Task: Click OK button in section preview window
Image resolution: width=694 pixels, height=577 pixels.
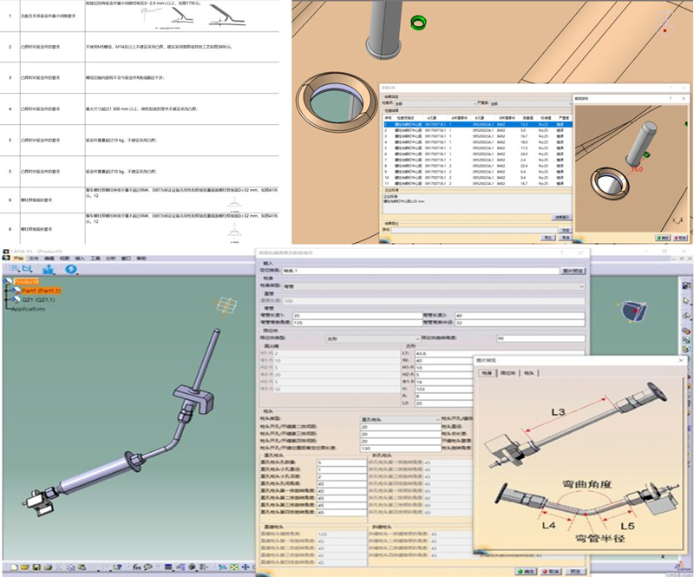Action: pos(663,238)
